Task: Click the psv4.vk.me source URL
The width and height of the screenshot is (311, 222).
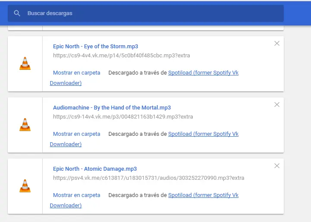Action: tap(148, 178)
